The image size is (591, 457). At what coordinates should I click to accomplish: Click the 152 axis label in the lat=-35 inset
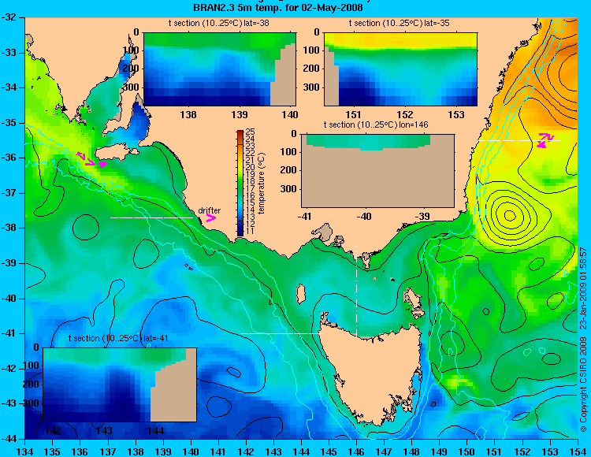(405, 114)
